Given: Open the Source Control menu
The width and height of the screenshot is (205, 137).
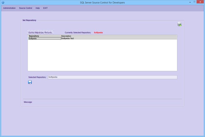Looking at the screenshot, I should [25, 8].
